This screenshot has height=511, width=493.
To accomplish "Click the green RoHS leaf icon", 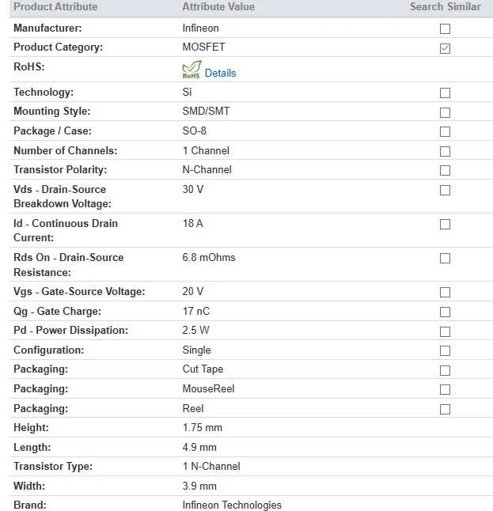I will click(192, 70).
